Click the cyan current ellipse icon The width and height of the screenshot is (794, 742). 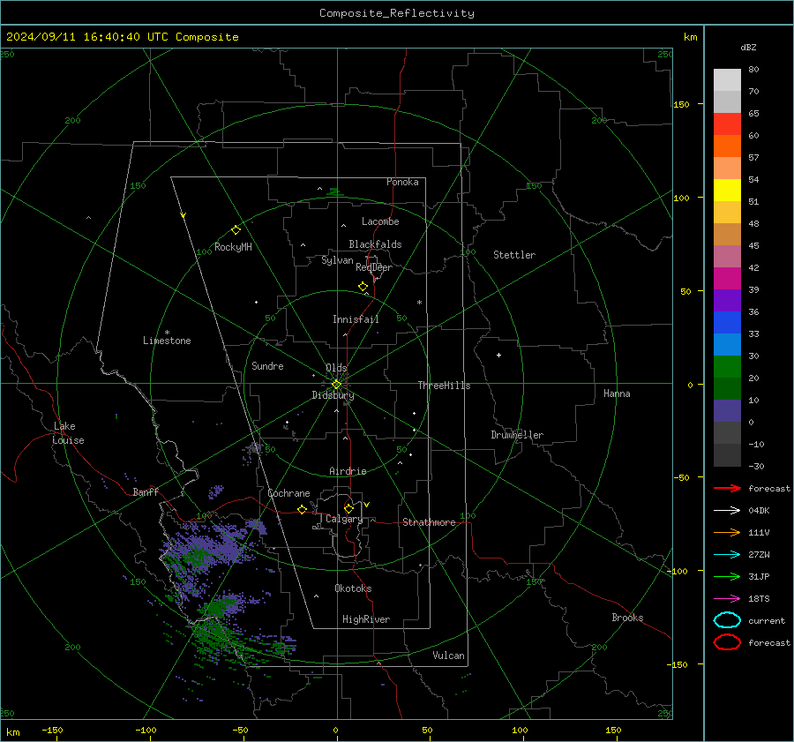coord(727,620)
